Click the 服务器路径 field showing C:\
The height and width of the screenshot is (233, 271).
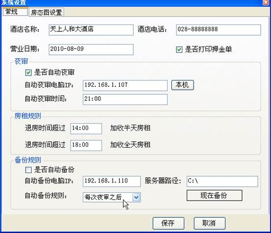222,181
